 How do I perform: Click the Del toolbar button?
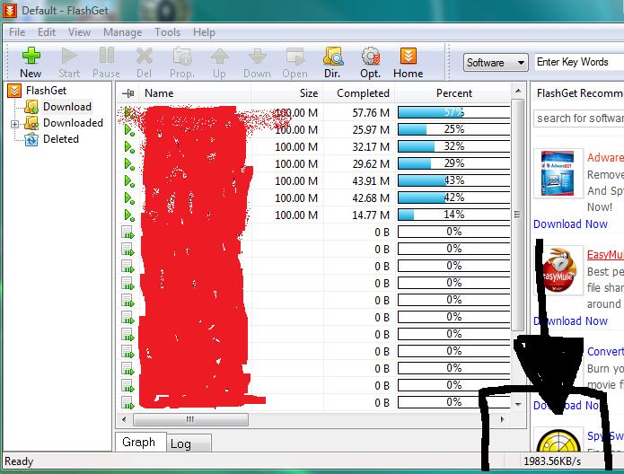144,62
